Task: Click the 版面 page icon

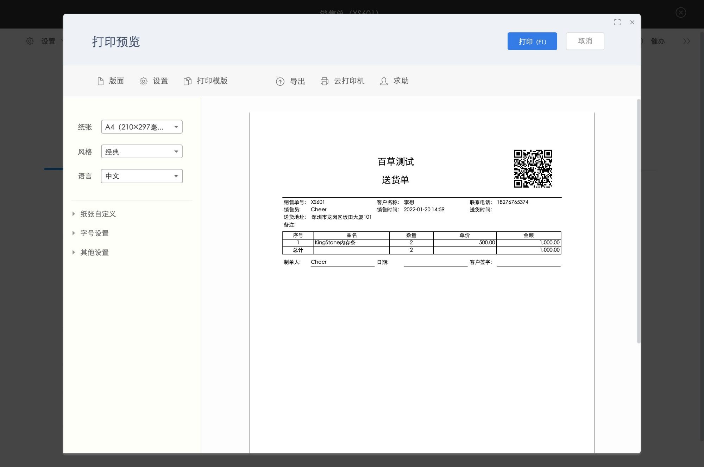Action: 101,81
